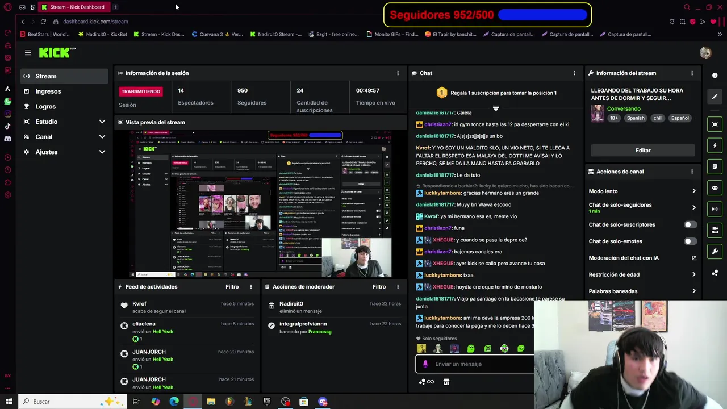Click the Editar button
Image resolution: width=727 pixels, height=409 pixels.
tap(643, 151)
